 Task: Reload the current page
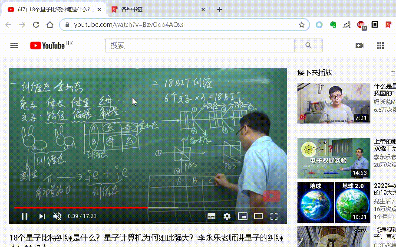point(36,25)
